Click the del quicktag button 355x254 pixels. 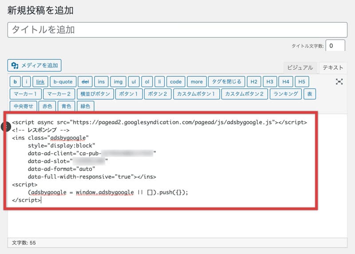coord(85,82)
